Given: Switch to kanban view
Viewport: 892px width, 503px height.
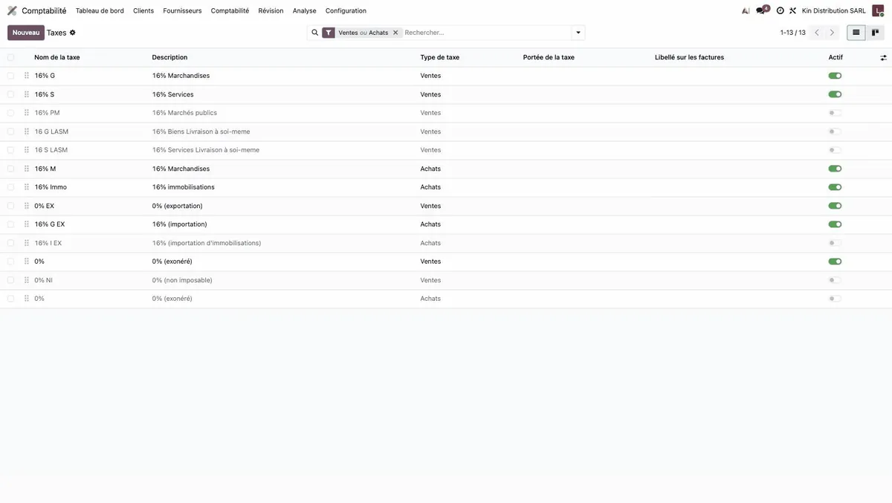Looking at the screenshot, I should [876, 33].
